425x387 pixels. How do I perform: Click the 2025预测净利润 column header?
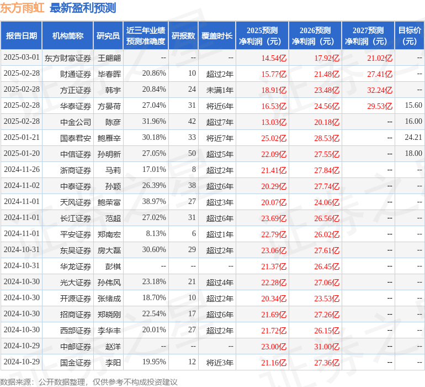262,35
